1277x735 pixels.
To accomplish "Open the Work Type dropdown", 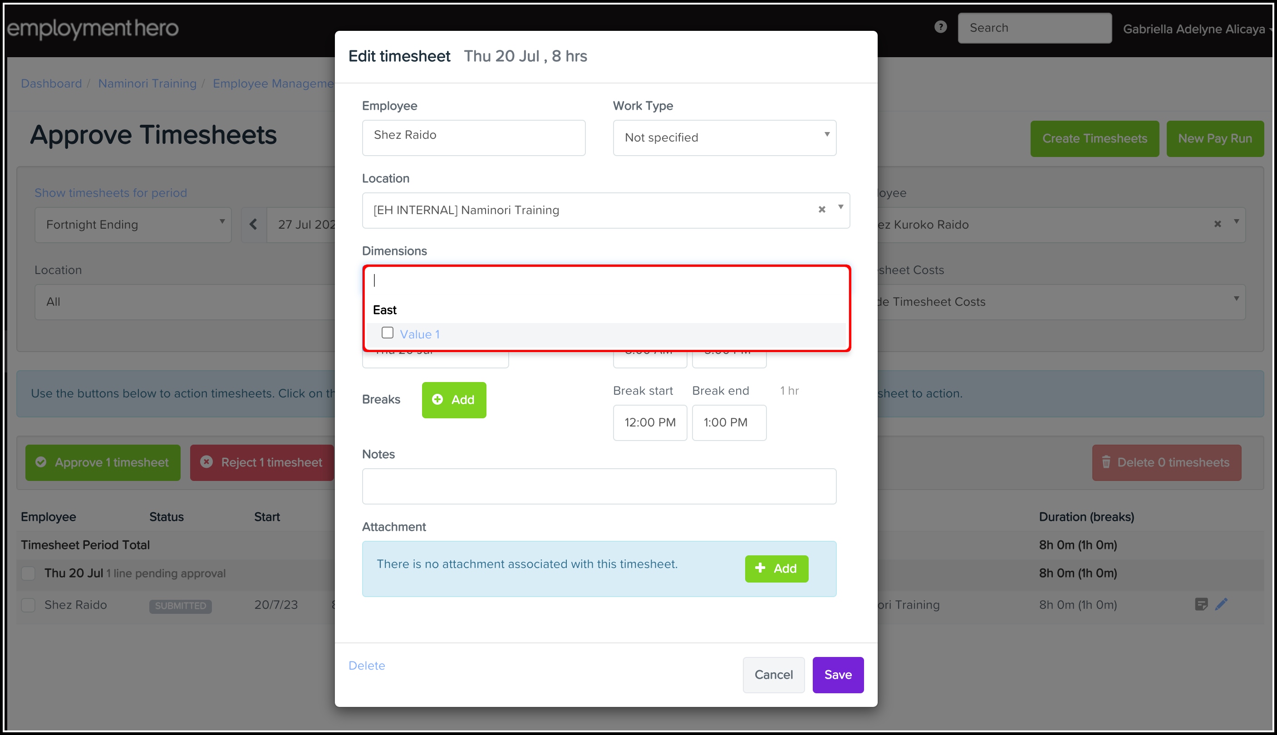I will click(724, 137).
